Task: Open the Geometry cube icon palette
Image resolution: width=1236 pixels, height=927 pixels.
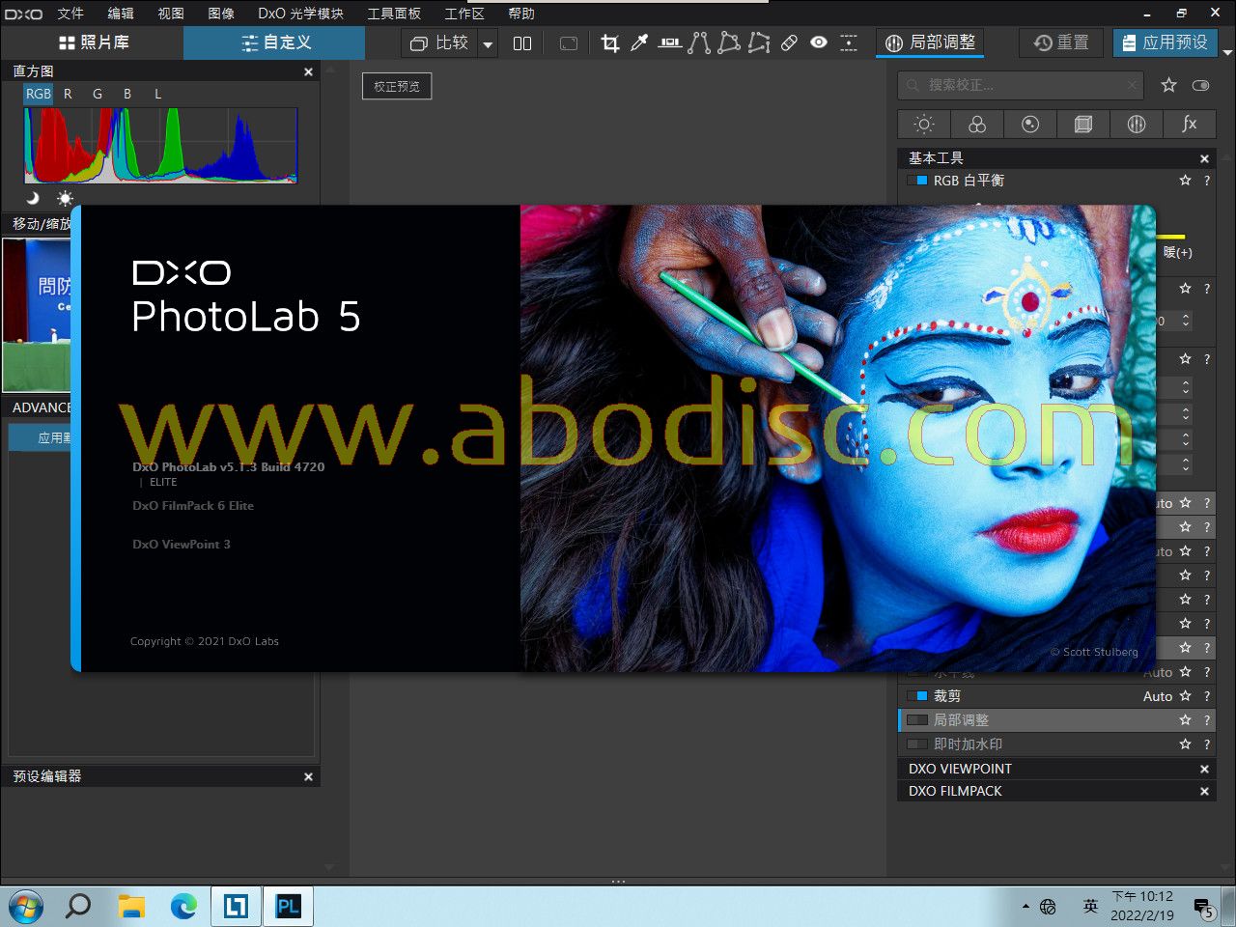Action: click(x=1083, y=124)
